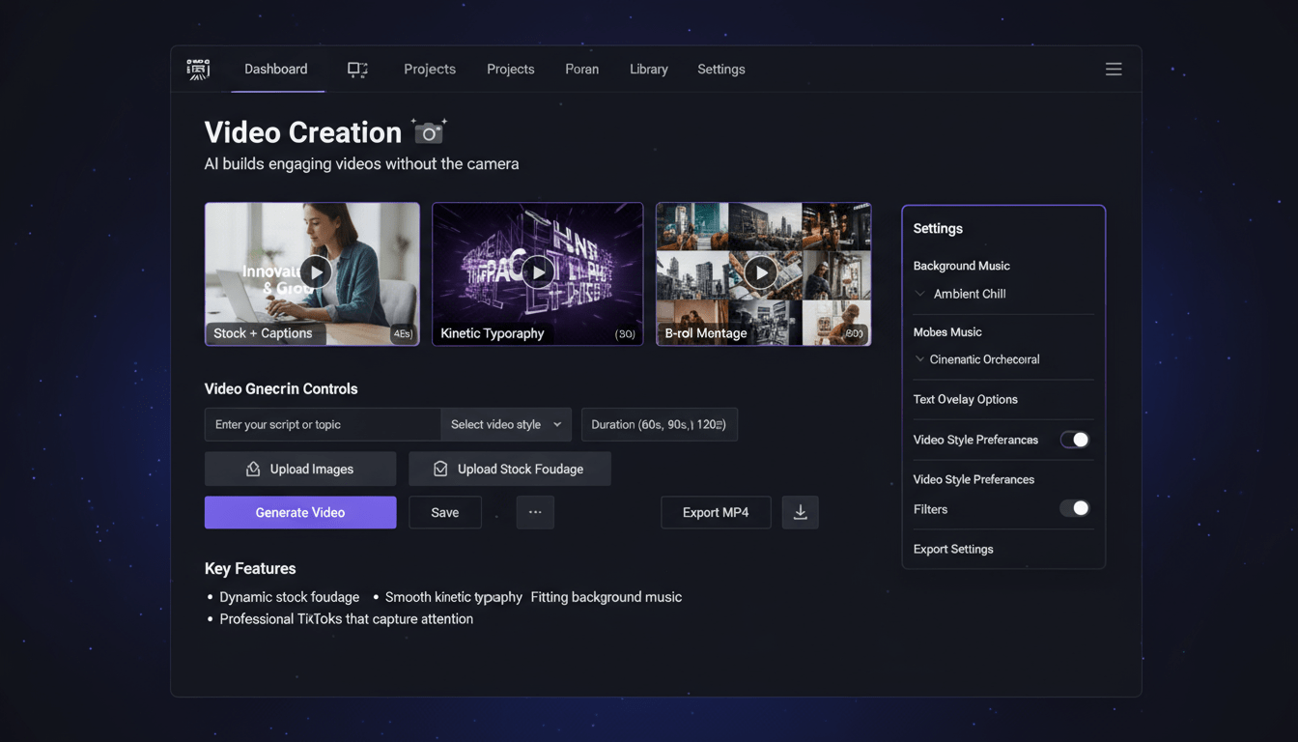Expand the Ambient Chill music dropdown
This screenshot has width=1298, height=742.
tap(969, 294)
